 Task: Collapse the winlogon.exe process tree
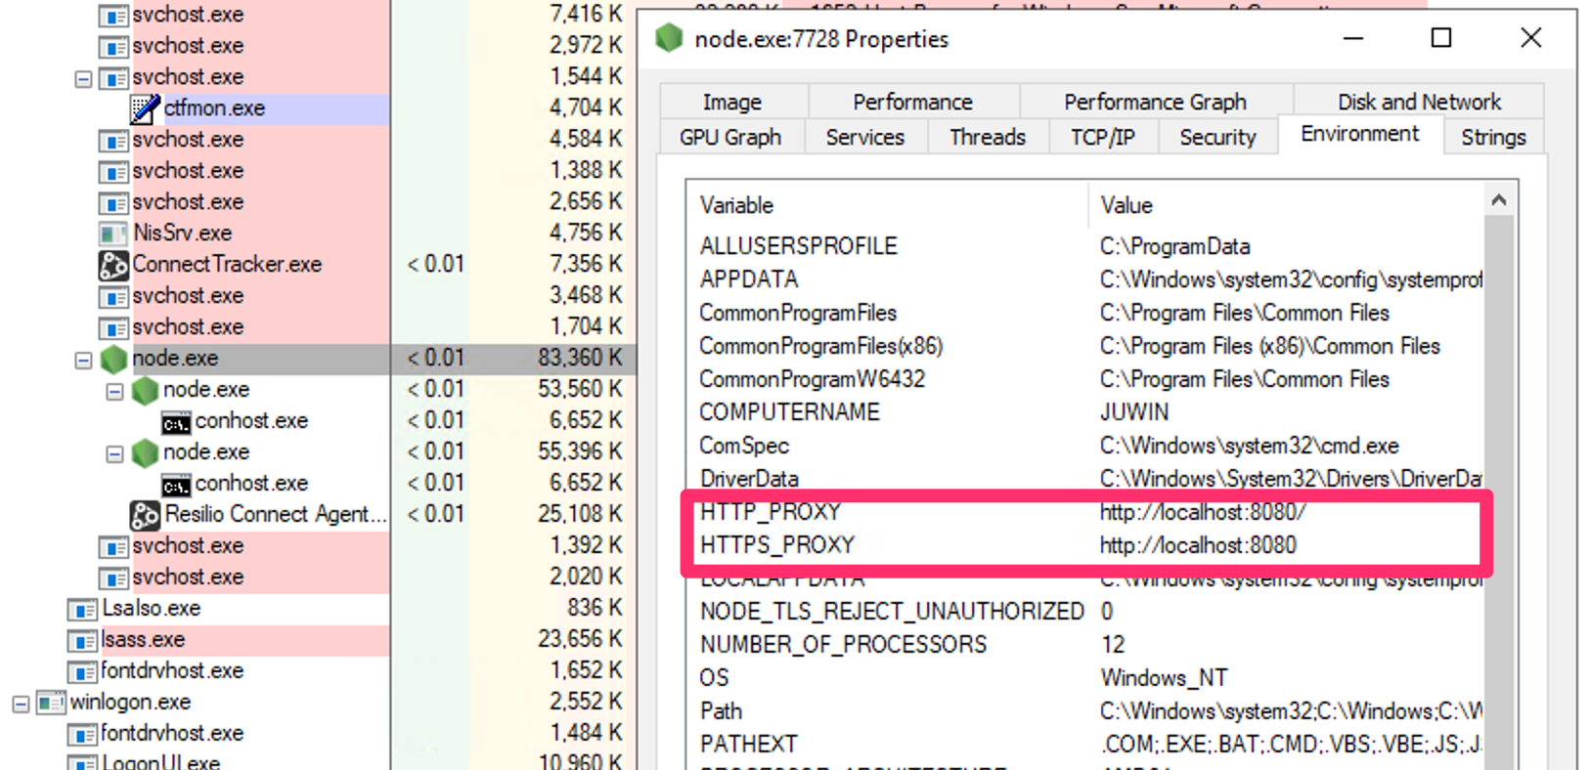click(21, 704)
